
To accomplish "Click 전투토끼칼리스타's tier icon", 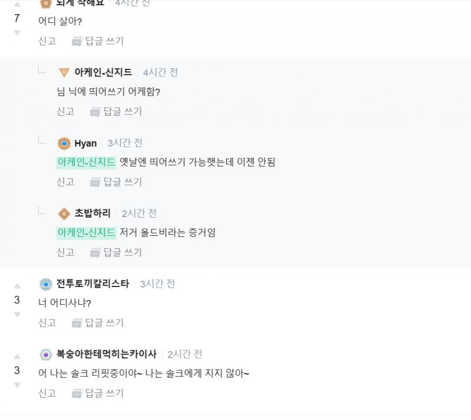I will click(46, 284).
